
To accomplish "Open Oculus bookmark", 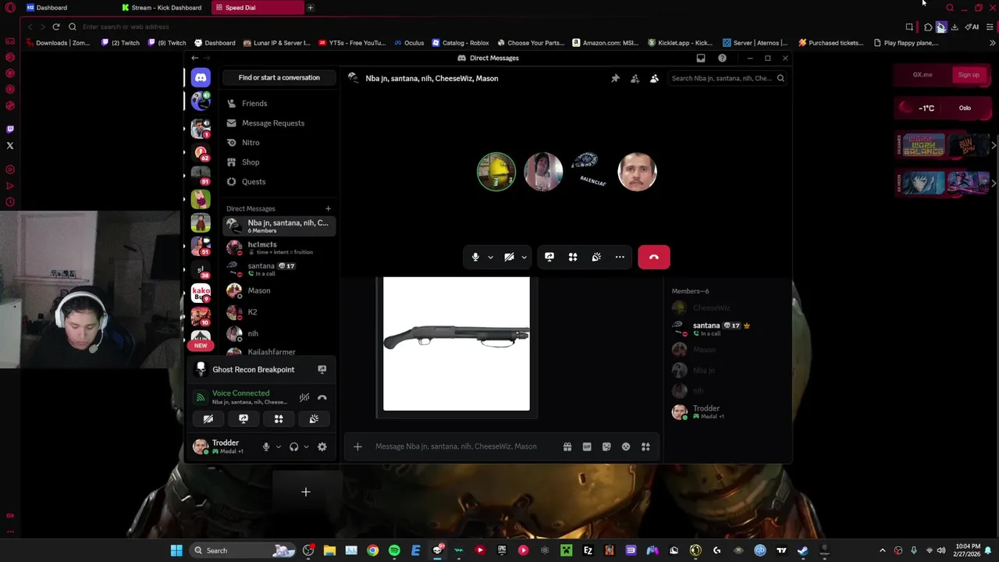I will pos(409,43).
